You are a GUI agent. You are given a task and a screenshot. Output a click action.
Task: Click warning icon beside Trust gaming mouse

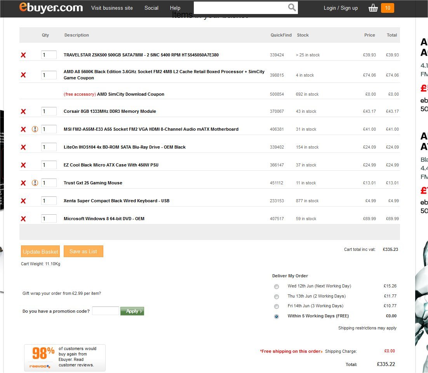tap(35, 183)
